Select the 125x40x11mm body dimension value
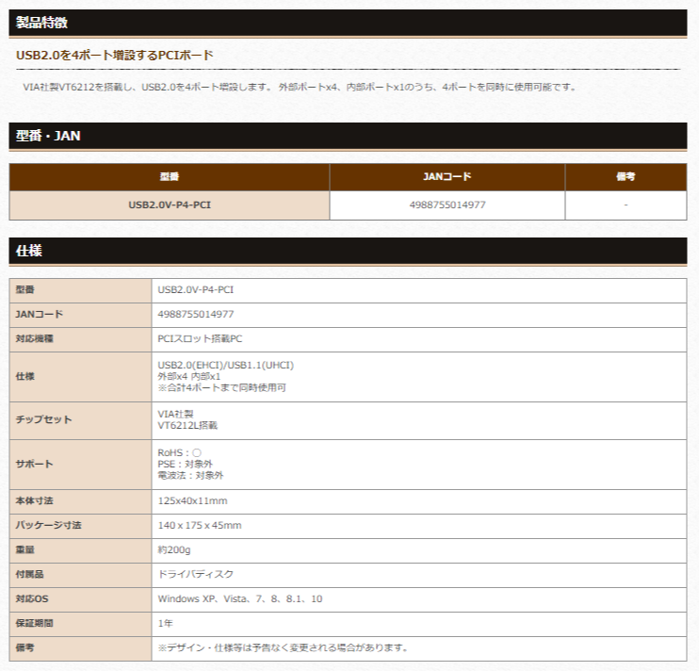Viewport: 699px width, 671px height. pyautogui.click(x=192, y=500)
